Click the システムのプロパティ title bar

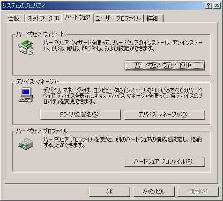(x=102, y=6)
